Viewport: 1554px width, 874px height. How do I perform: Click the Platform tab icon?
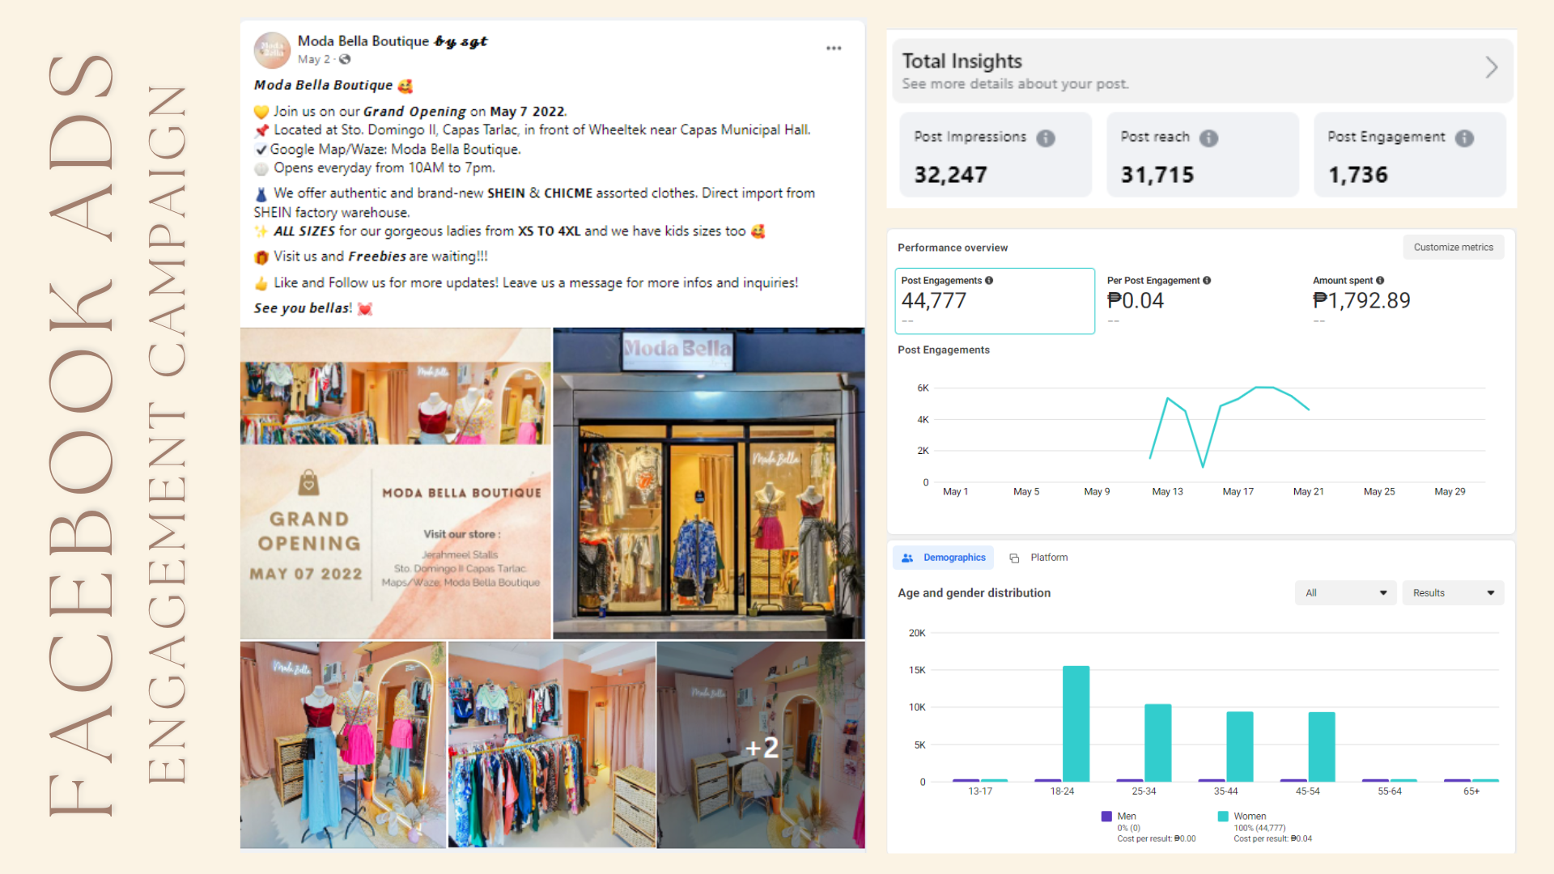pos(1014,558)
